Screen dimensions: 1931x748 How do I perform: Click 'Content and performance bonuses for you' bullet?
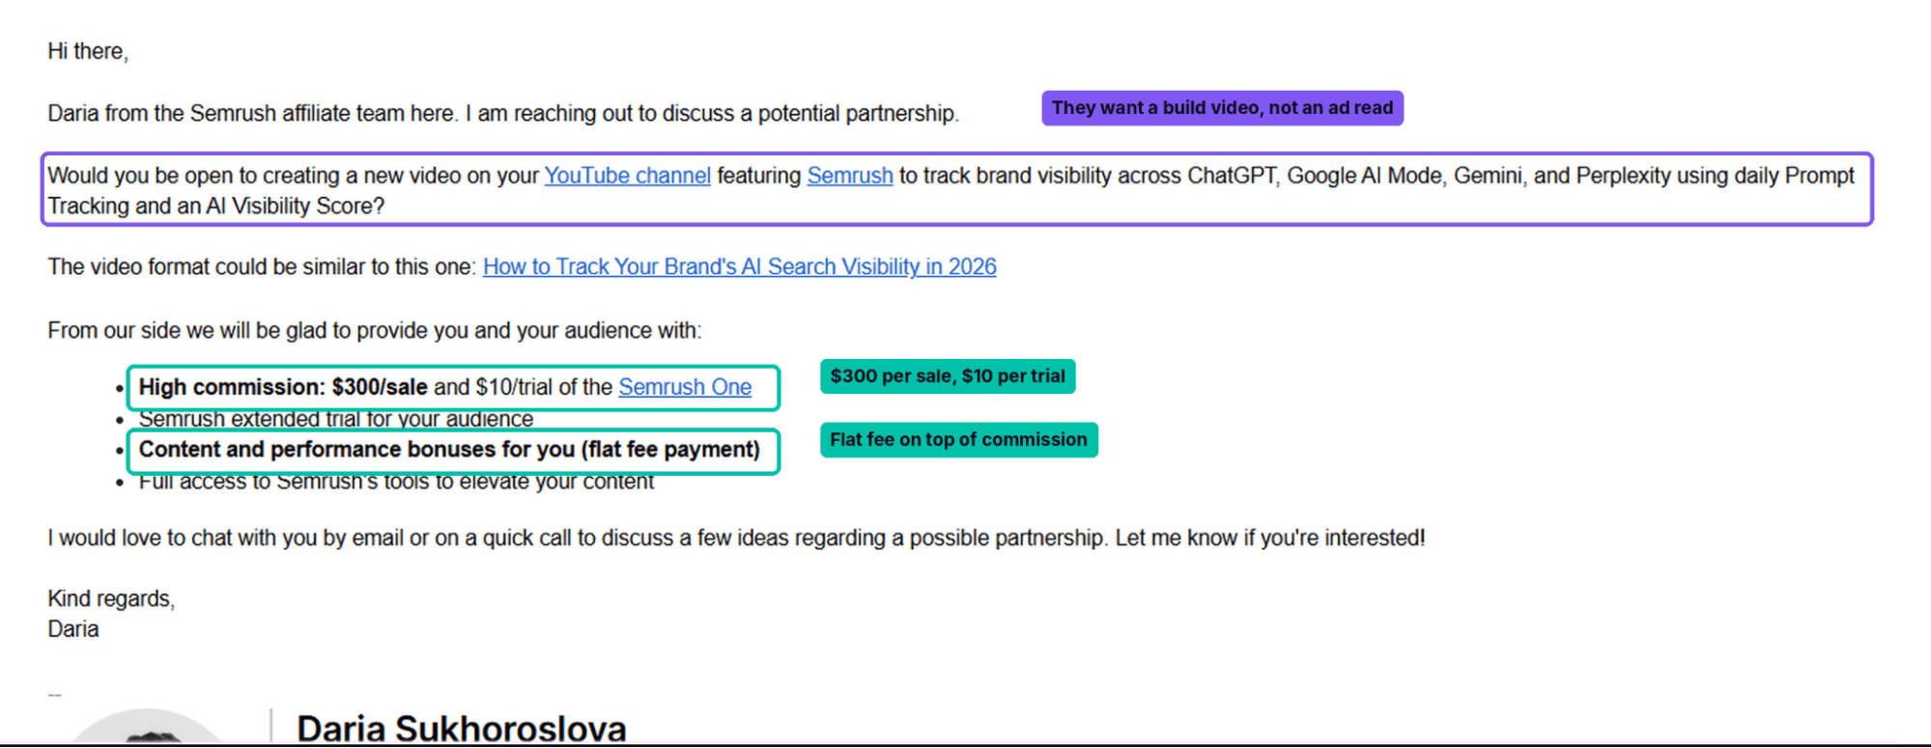[x=449, y=450]
